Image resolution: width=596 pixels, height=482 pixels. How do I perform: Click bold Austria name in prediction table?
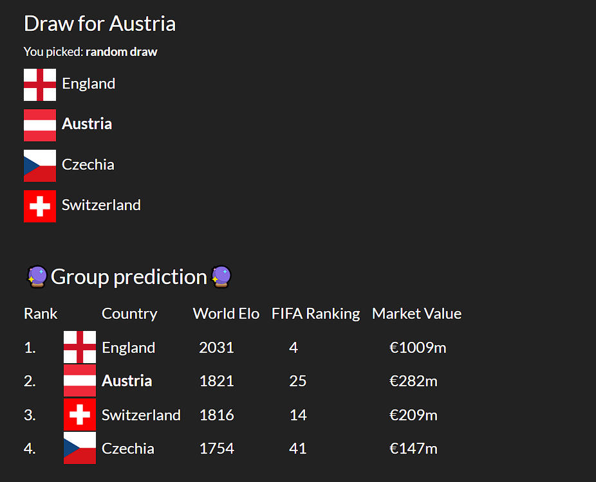(x=127, y=380)
